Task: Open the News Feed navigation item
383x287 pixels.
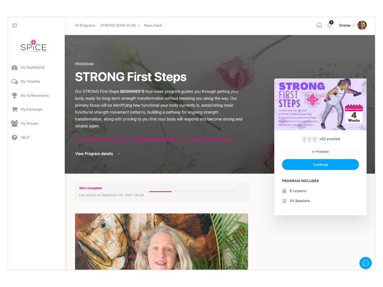Action: click(x=153, y=25)
